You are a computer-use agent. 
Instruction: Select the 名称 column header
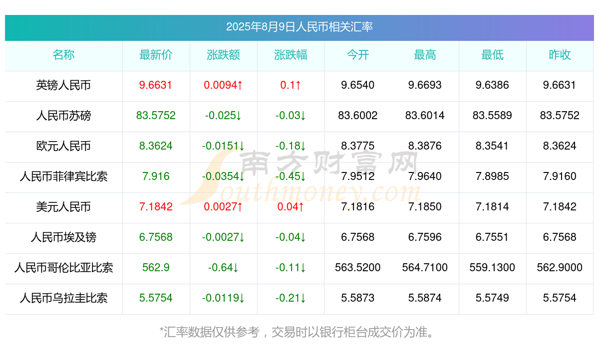point(63,55)
